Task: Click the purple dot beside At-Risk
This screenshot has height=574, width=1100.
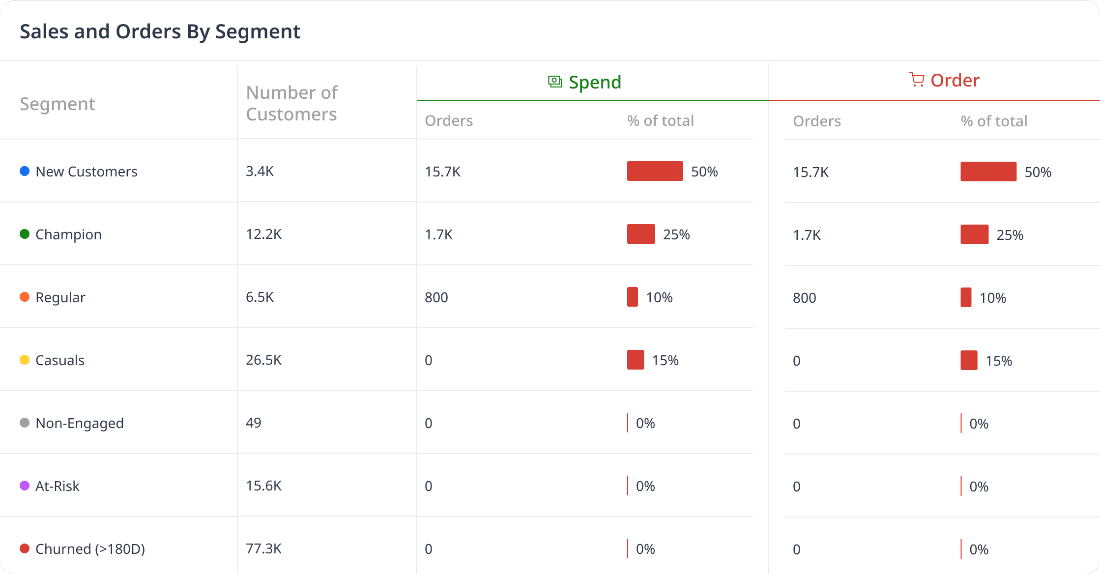Action: (25, 486)
